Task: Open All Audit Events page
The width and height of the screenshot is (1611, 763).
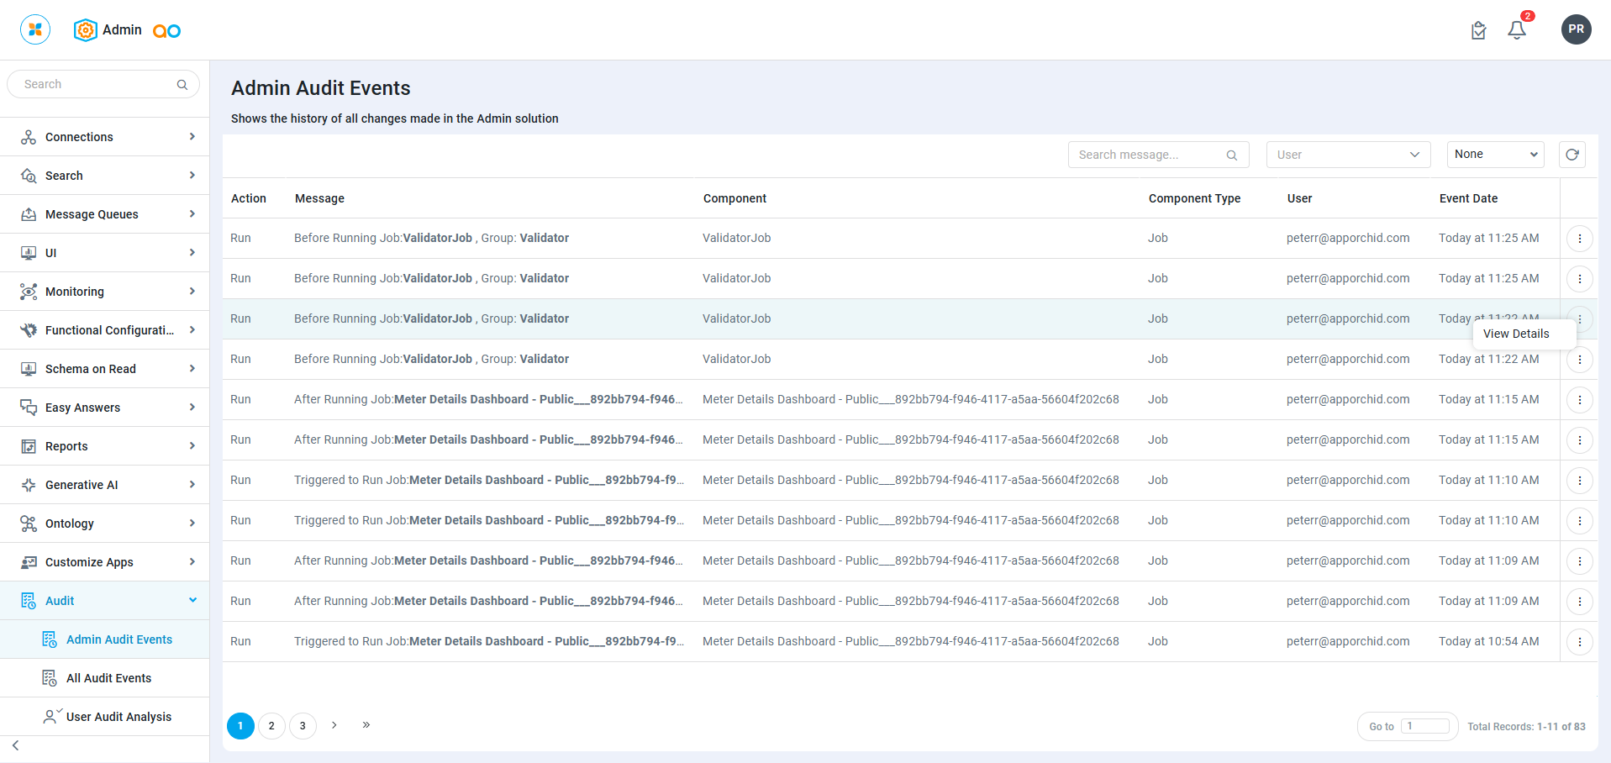Action: [x=108, y=678]
